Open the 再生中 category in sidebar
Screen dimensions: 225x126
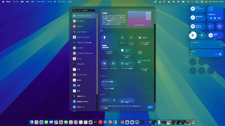click(84, 80)
